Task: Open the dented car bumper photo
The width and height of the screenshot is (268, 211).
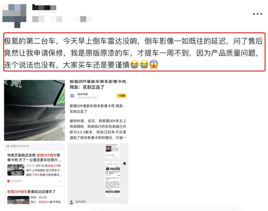Action: pos(34,110)
